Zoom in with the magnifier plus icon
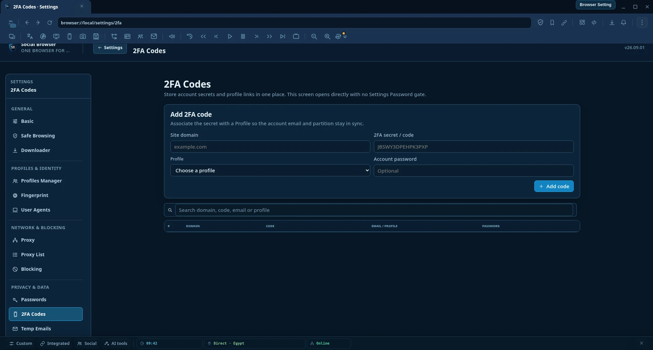This screenshot has height=350, width=653. click(x=327, y=36)
